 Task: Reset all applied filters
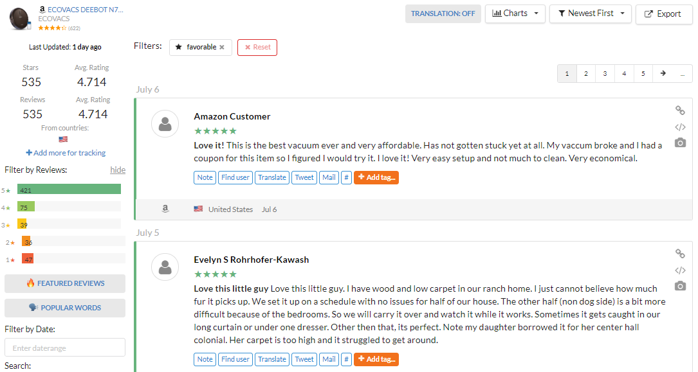click(x=257, y=47)
